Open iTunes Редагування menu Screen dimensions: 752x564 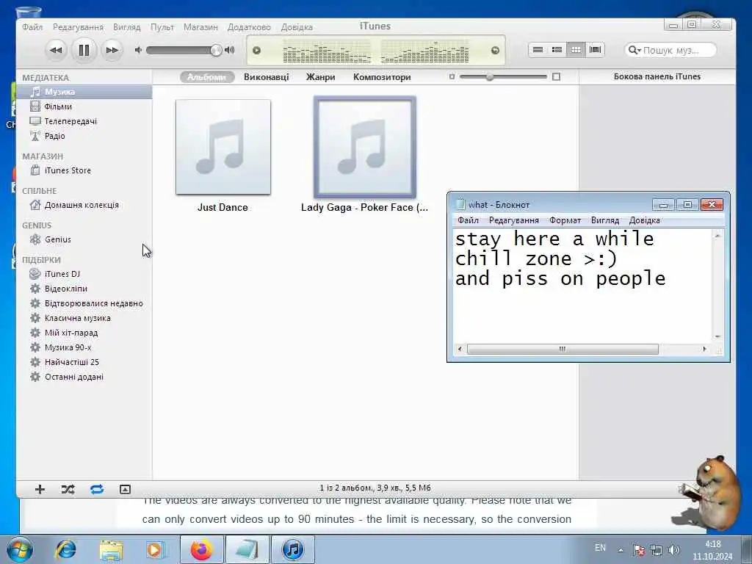click(78, 27)
